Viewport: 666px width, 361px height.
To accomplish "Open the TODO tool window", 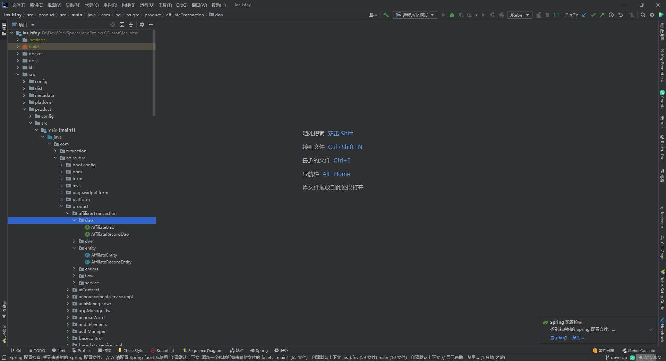I will (37, 351).
